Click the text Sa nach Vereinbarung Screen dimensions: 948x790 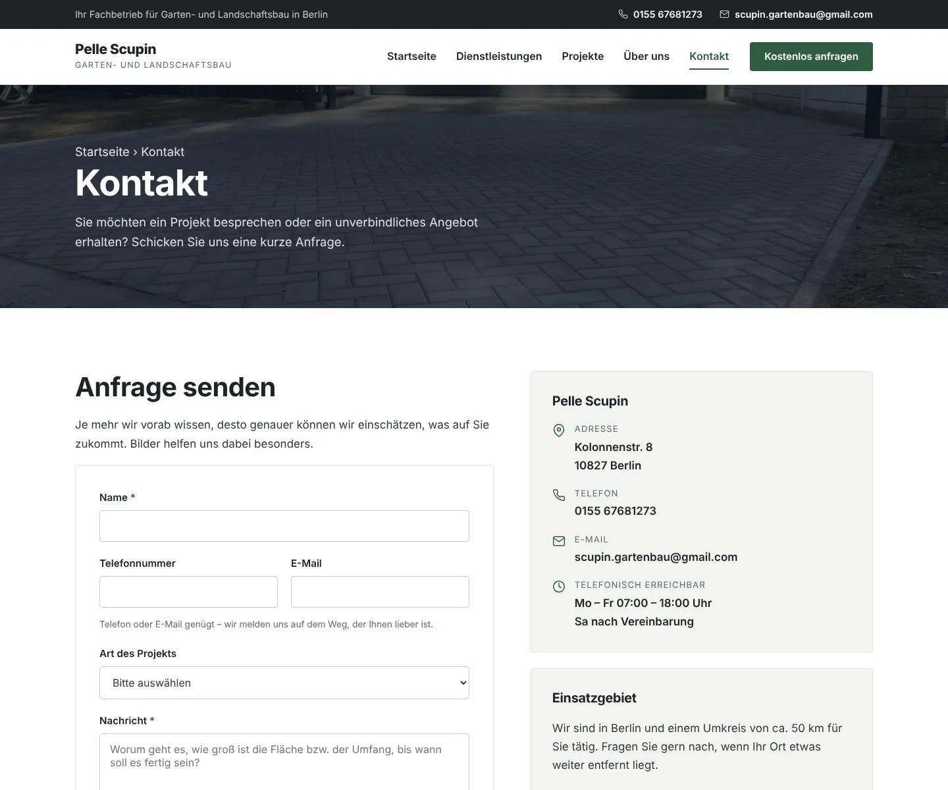pyautogui.click(x=634, y=621)
